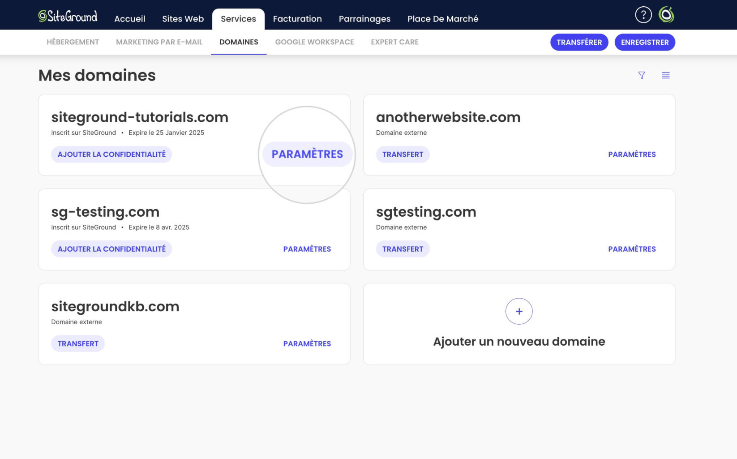Click the anotherwebsite.com domain title
Image resolution: width=737 pixels, height=459 pixels.
(448, 117)
